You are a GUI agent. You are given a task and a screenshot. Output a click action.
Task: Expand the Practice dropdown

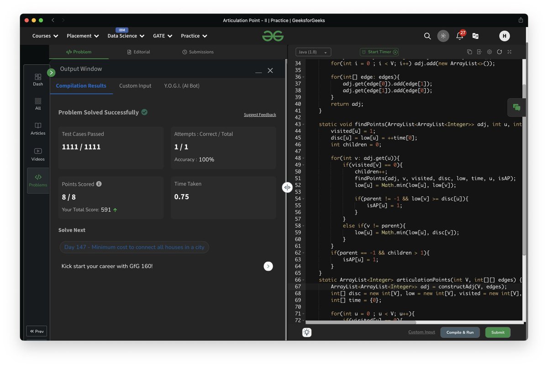tap(194, 36)
